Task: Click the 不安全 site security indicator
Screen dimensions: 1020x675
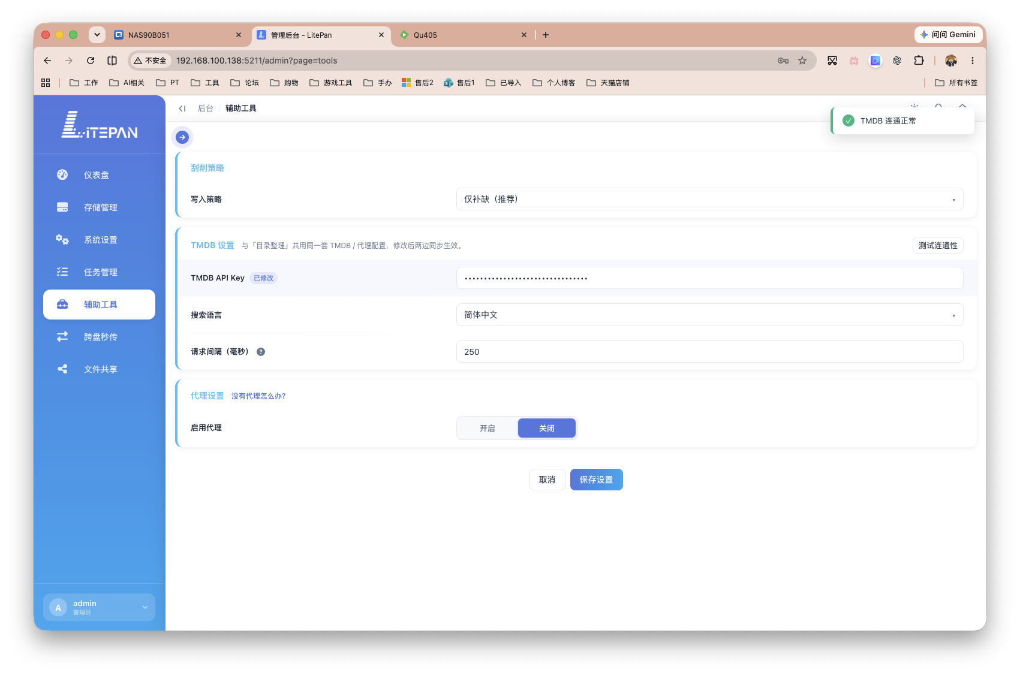Action: click(150, 61)
